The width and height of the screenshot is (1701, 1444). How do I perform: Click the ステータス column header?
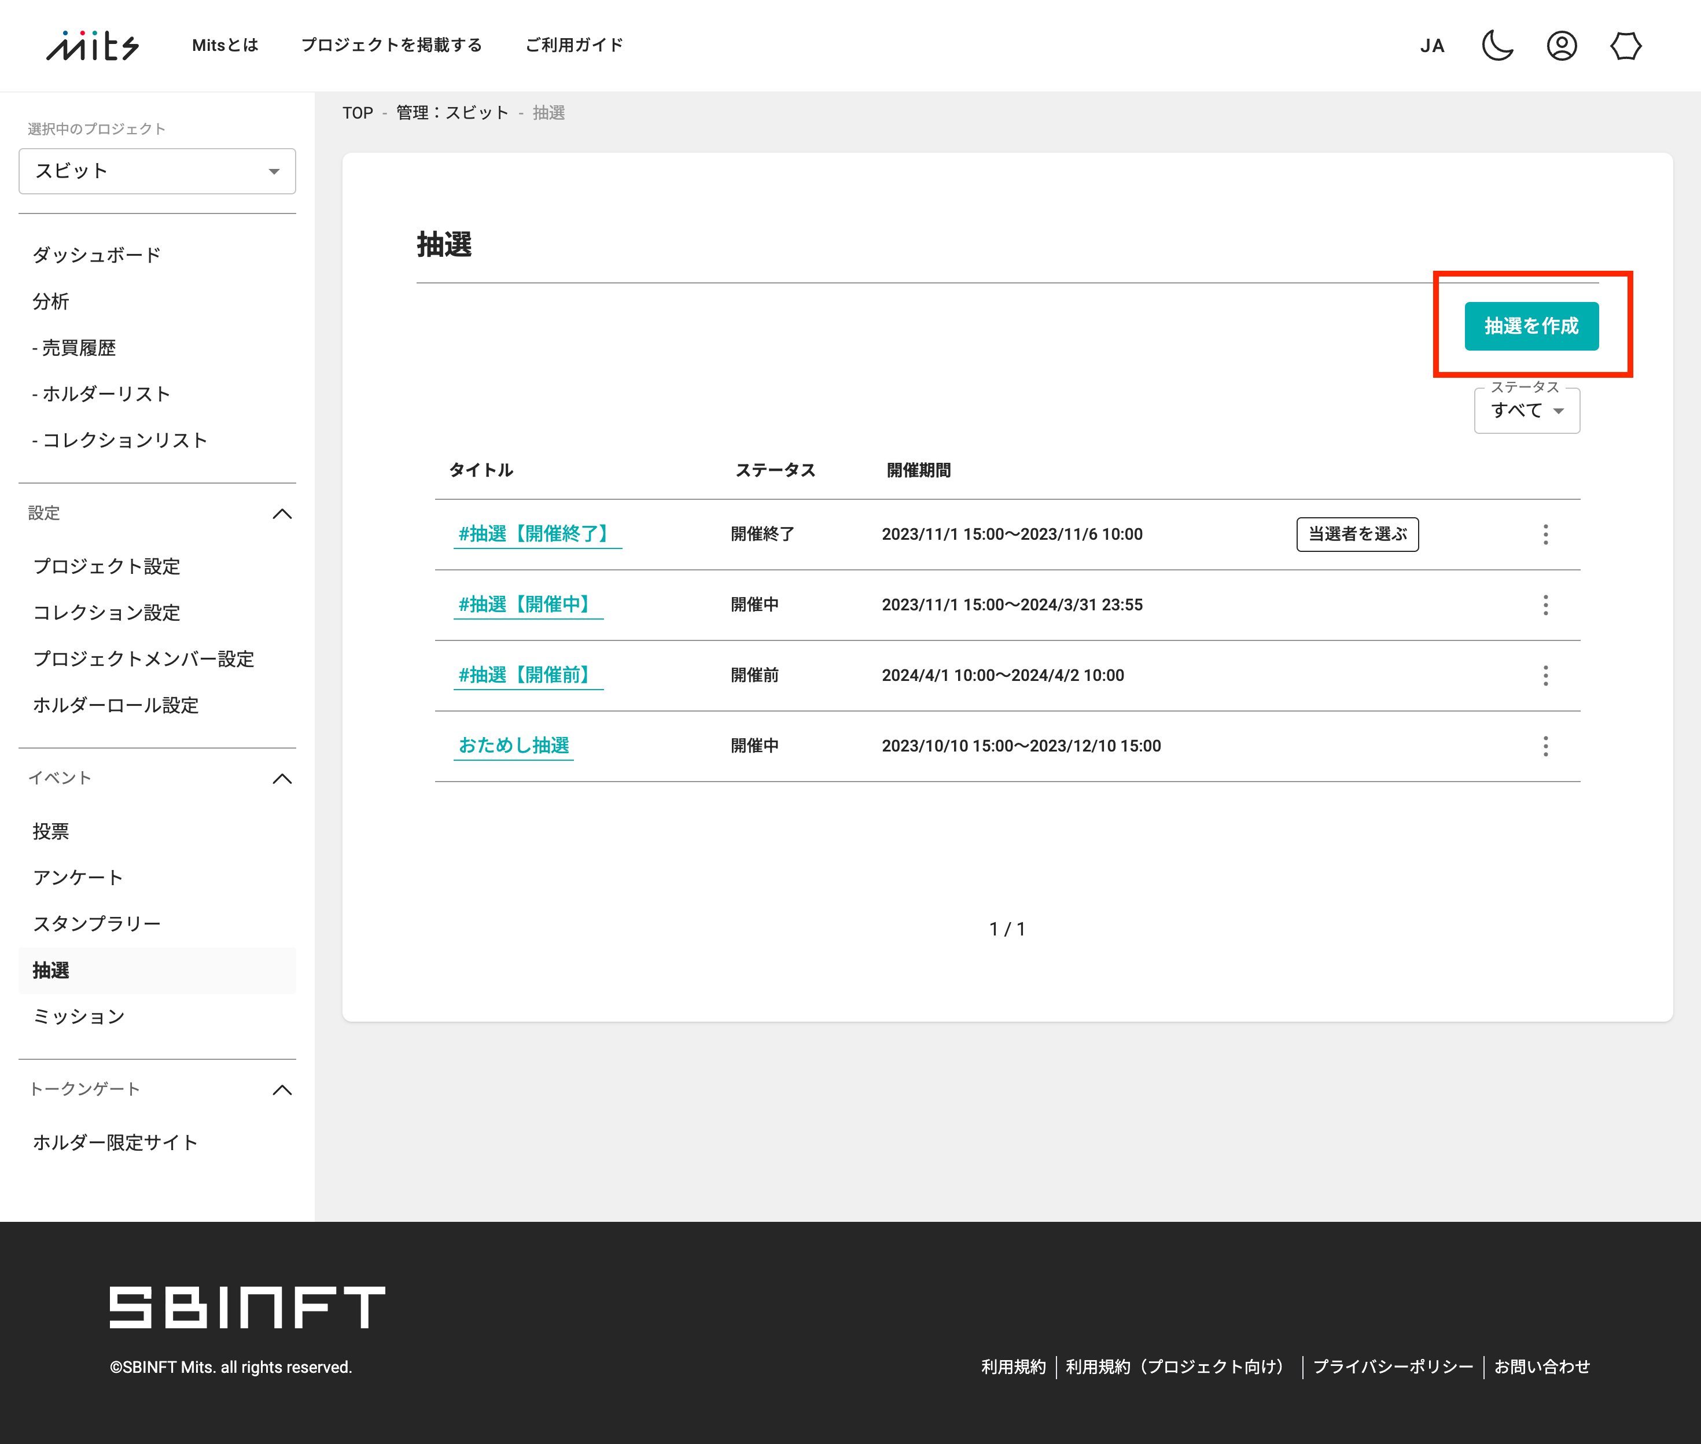[775, 470]
